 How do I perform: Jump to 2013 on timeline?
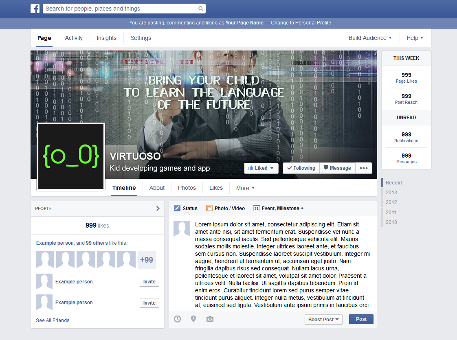point(391,193)
